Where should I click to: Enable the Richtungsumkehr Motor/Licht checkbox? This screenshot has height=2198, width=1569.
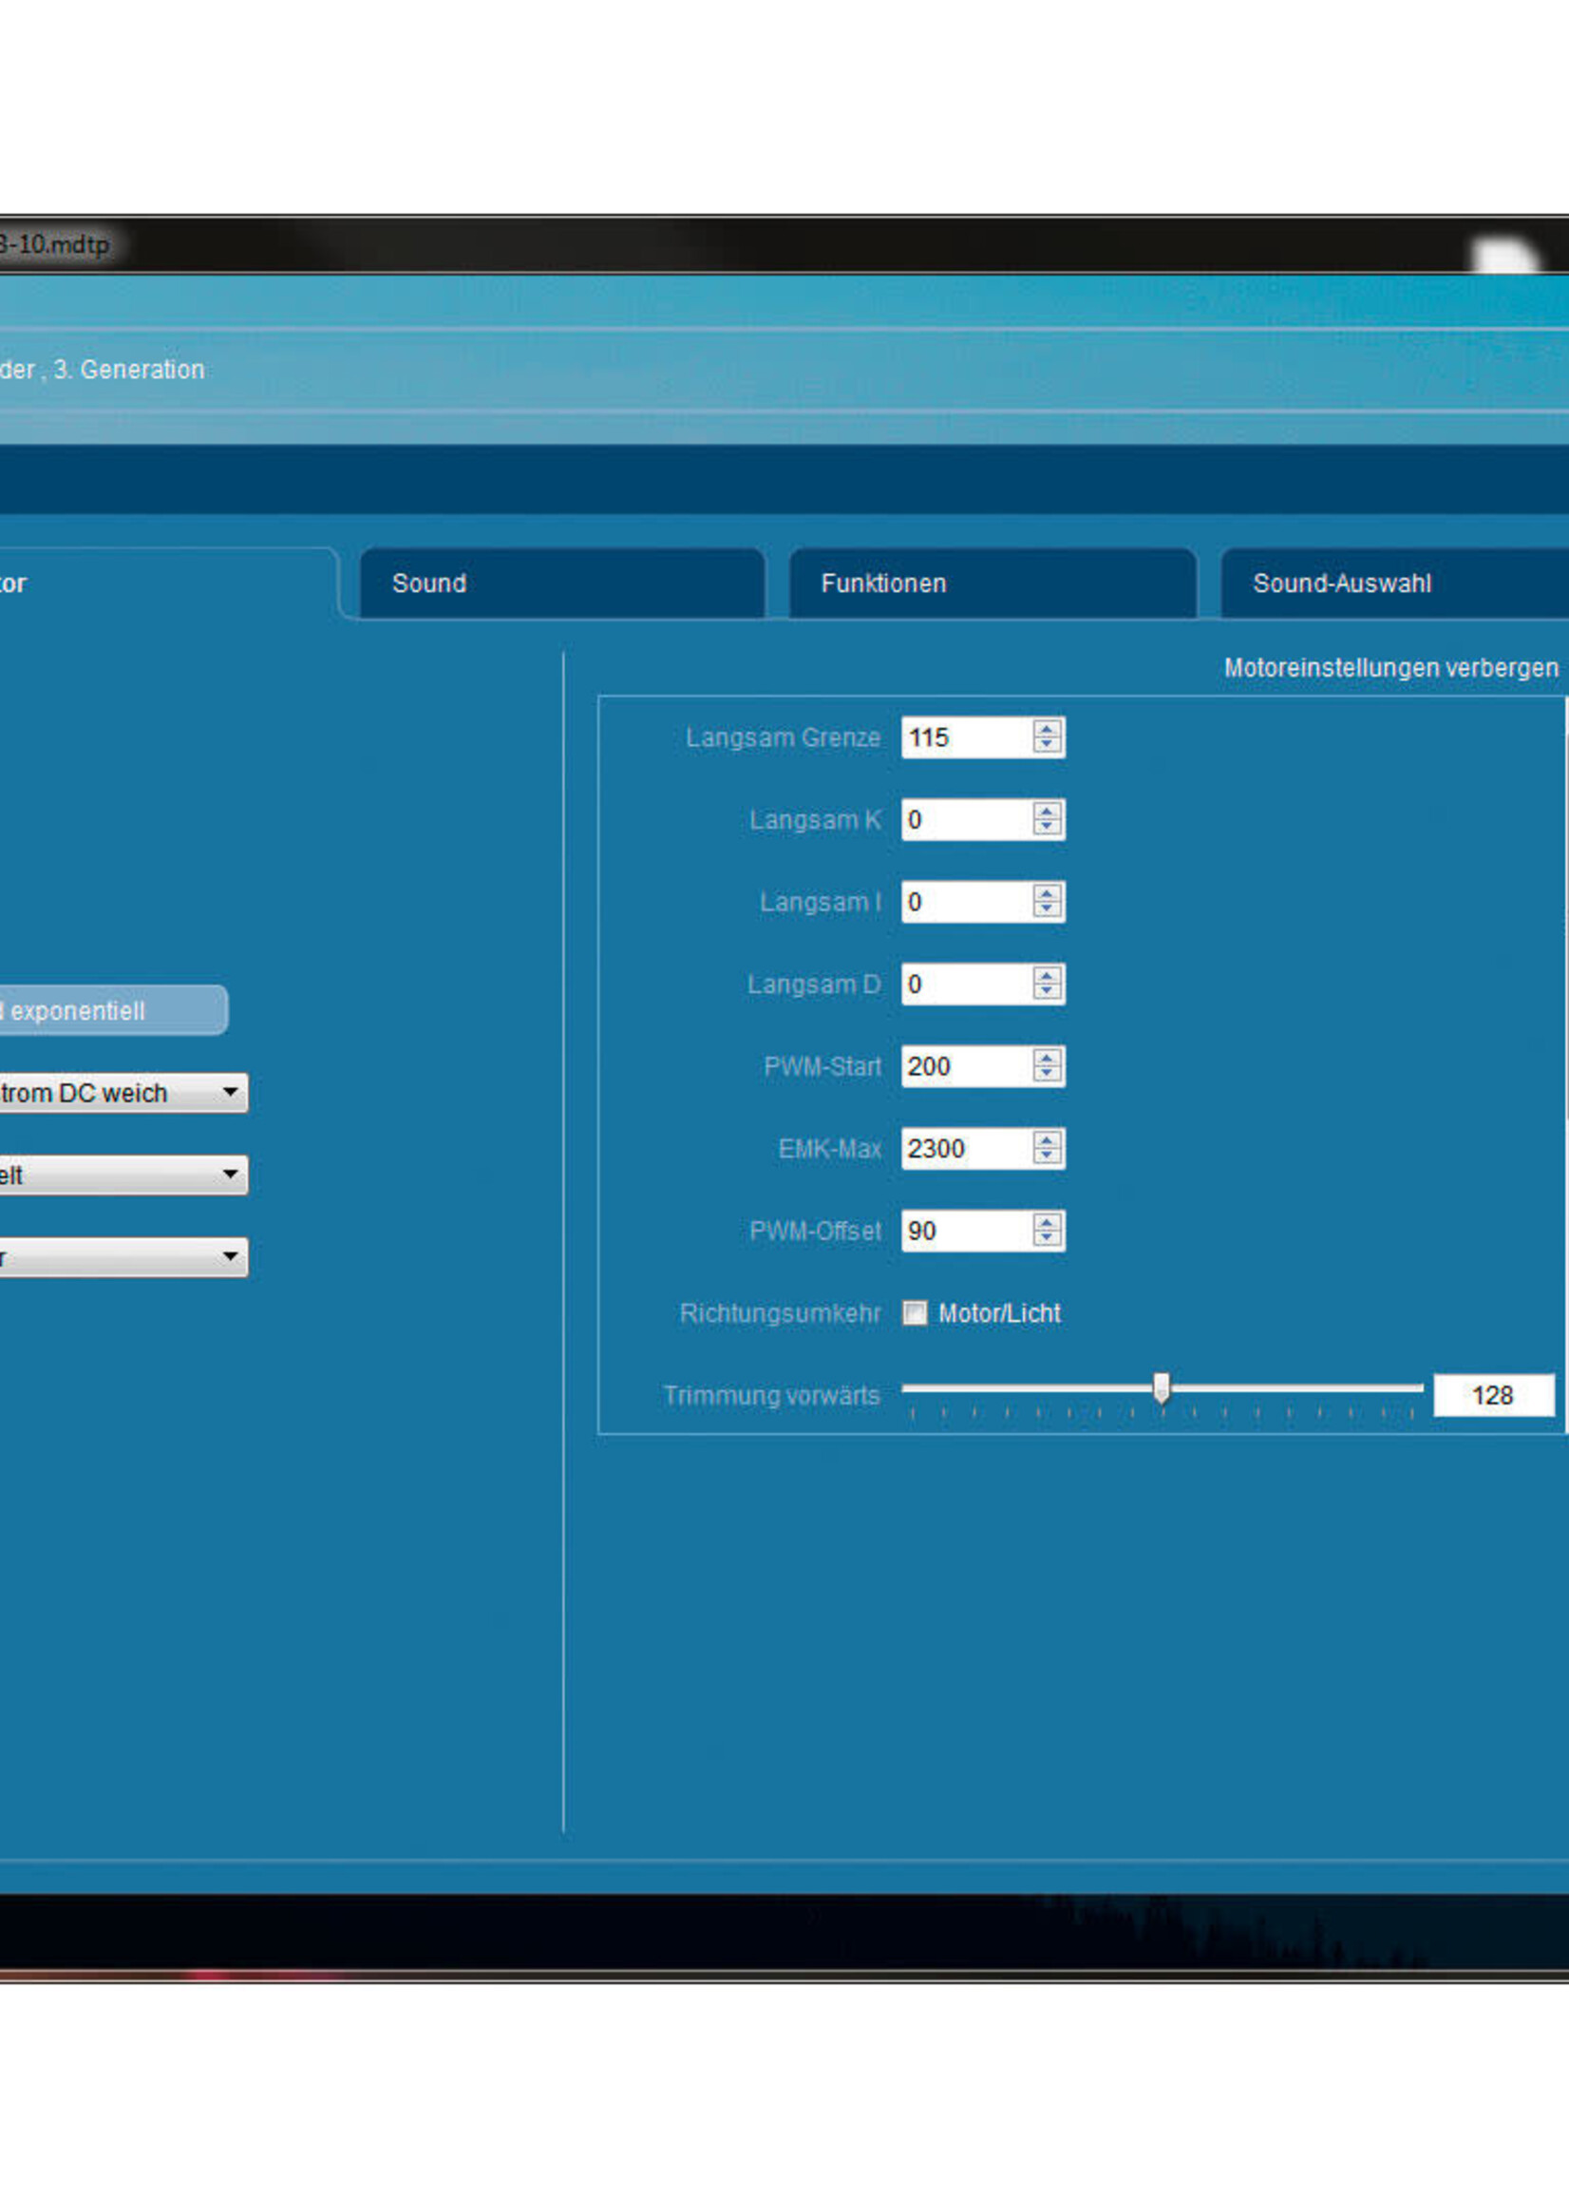tap(914, 1312)
